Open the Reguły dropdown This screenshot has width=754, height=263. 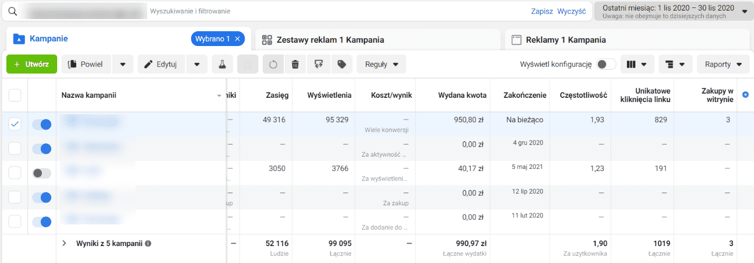(381, 65)
